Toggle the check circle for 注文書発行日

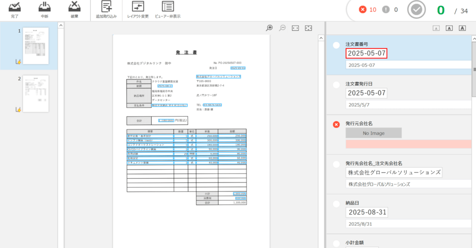point(336,85)
